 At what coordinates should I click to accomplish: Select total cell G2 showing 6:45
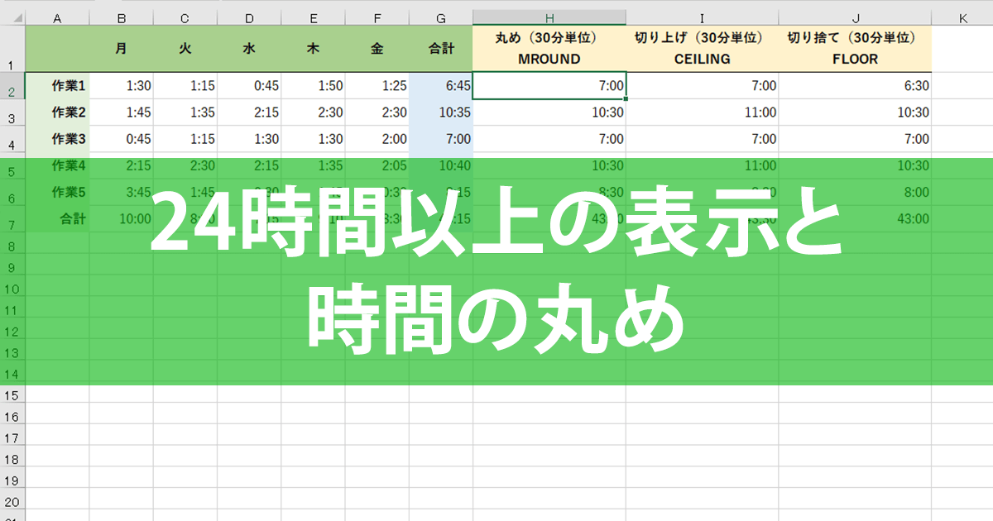[x=440, y=85]
